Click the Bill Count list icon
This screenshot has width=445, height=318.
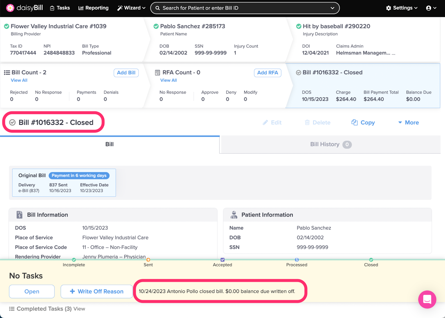7,73
